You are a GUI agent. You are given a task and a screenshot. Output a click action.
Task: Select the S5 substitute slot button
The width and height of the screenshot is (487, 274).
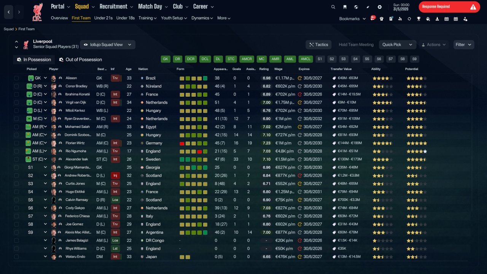367,59
